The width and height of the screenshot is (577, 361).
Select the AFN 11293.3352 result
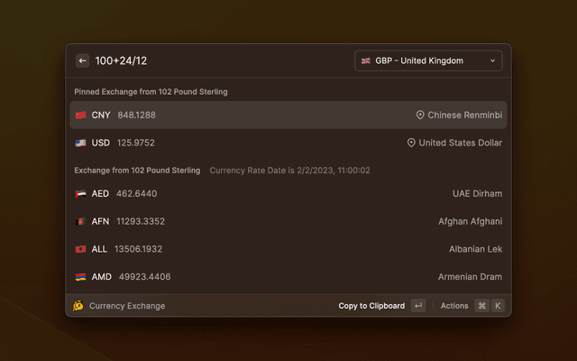[288, 221]
